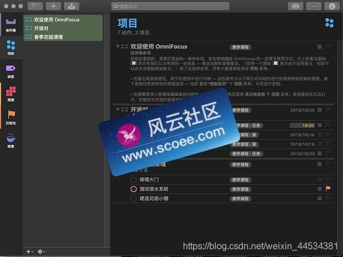
Task: Flag the row due at 18:00
Action: pyautogui.click(x=328, y=125)
